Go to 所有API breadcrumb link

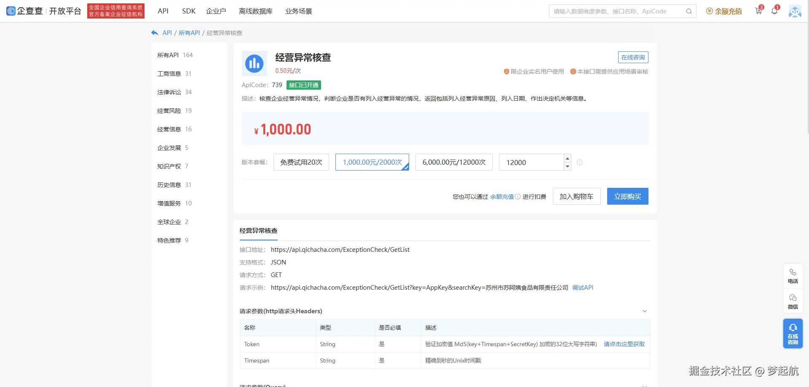tap(189, 33)
